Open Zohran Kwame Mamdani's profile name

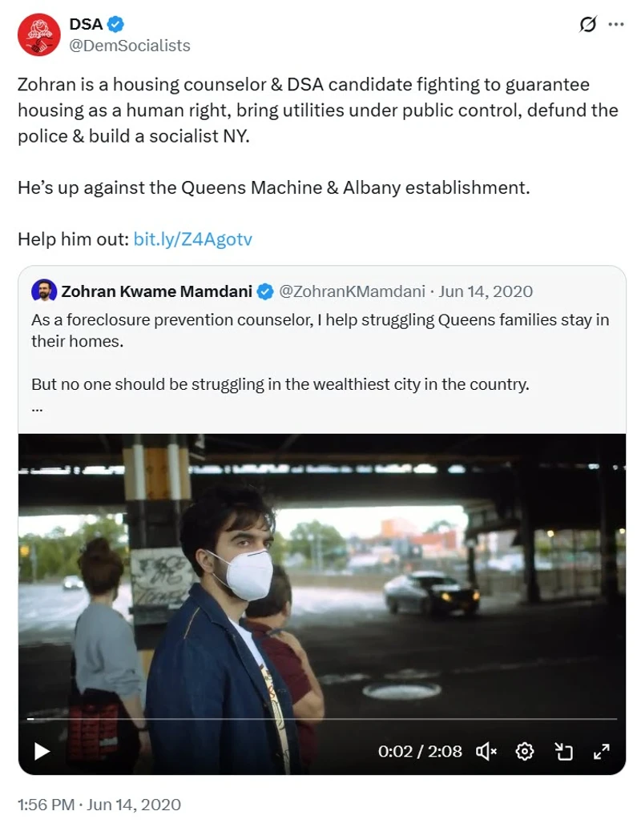coord(156,291)
